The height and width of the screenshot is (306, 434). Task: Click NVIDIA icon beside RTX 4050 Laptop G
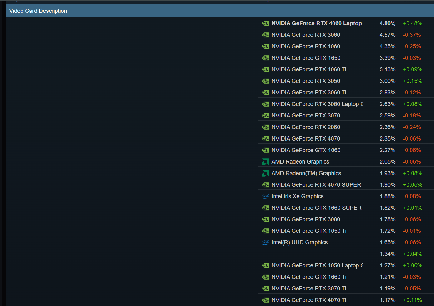click(x=265, y=265)
